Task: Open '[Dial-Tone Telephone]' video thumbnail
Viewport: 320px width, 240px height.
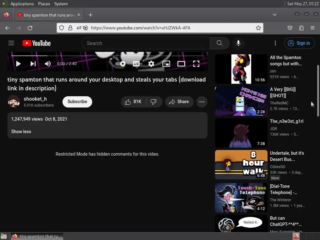Action: pos(241,197)
